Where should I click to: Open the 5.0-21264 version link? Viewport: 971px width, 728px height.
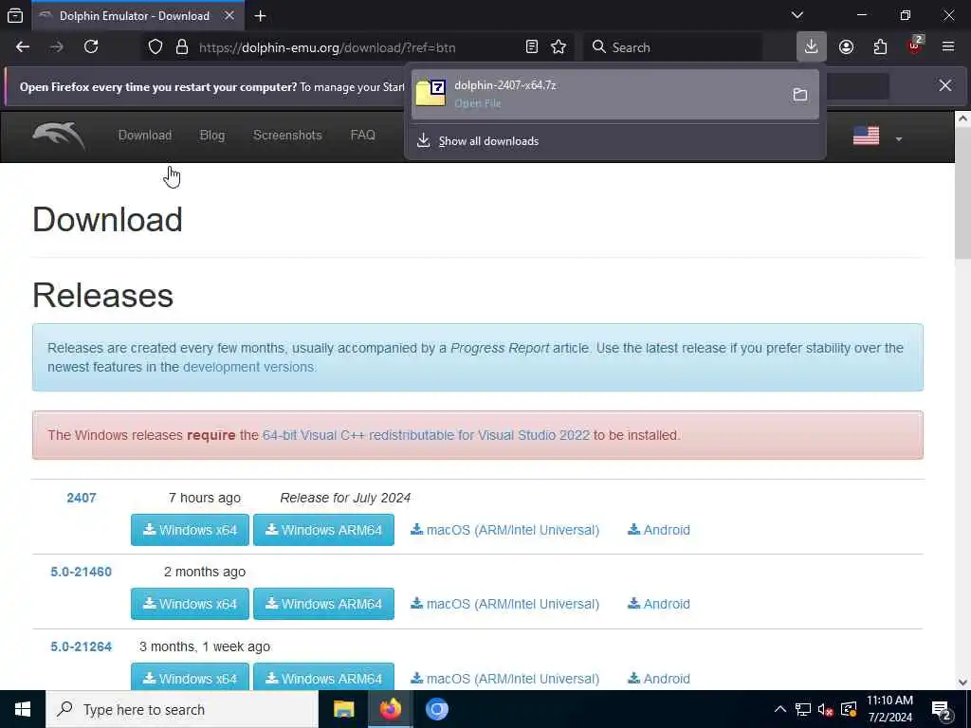tap(82, 646)
